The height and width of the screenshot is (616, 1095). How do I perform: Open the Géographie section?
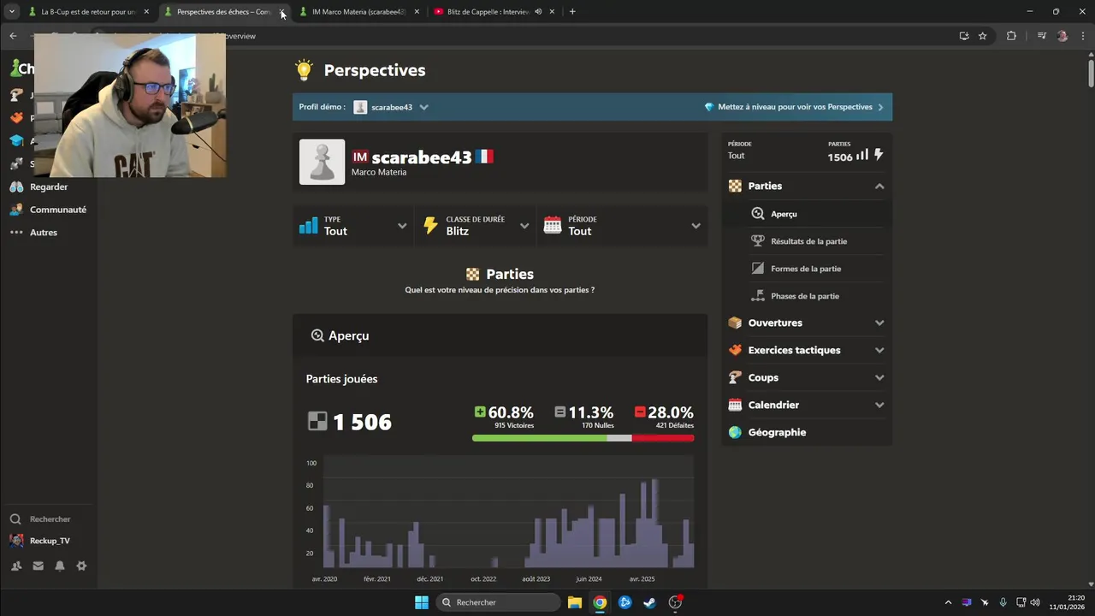coord(807,432)
